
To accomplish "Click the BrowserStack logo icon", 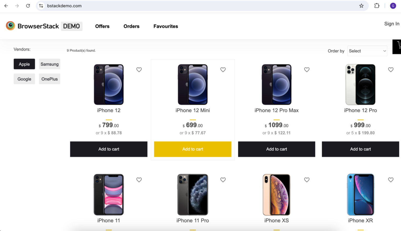I will pyautogui.click(x=10, y=26).
